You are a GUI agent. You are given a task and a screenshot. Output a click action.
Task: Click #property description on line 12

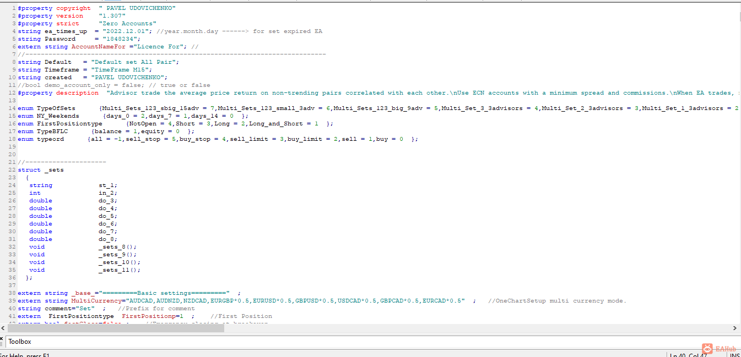(58, 93)
